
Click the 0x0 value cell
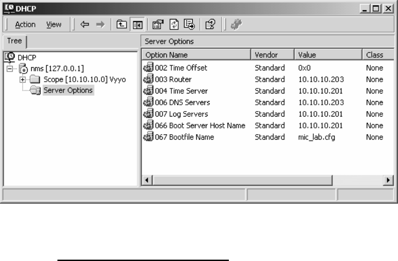304,68
